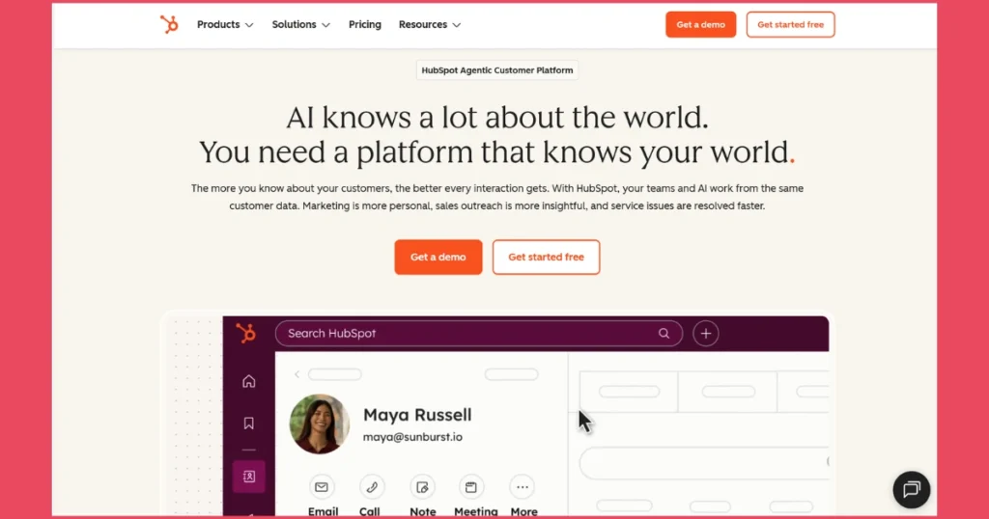Click the "AI knows a lot" headline
This screenshot has height=519, width=989.
(497, 117)
